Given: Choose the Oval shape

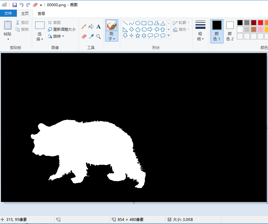Looking at the screenshot, I should click(x=138, y=23).
